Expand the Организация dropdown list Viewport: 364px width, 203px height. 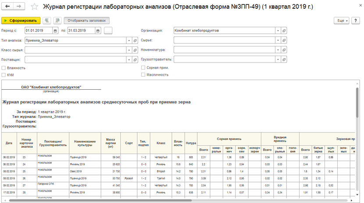[x=278, y=31]
